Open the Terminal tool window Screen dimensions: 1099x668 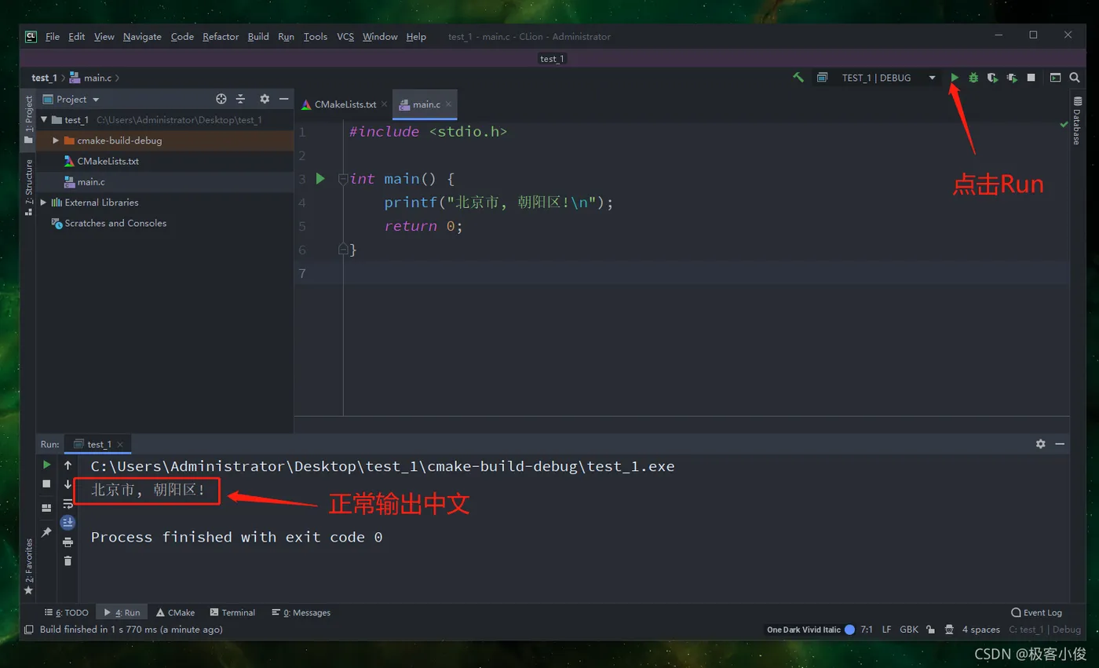click(x=232, y=612)
